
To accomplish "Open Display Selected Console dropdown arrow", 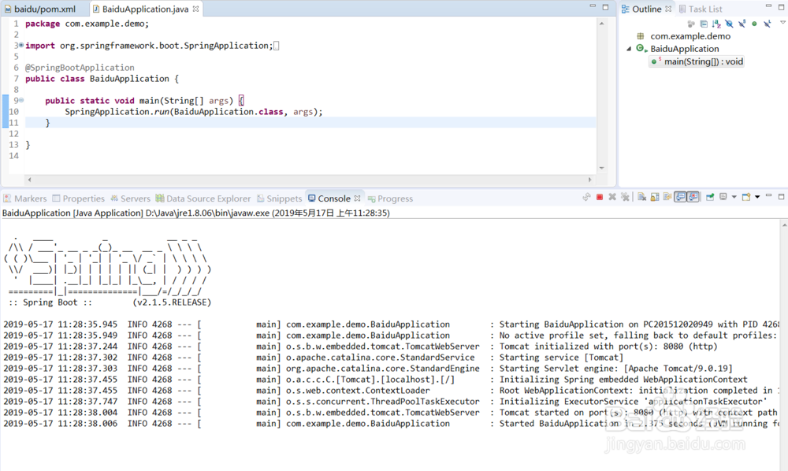I will click(x=734, y=197).
